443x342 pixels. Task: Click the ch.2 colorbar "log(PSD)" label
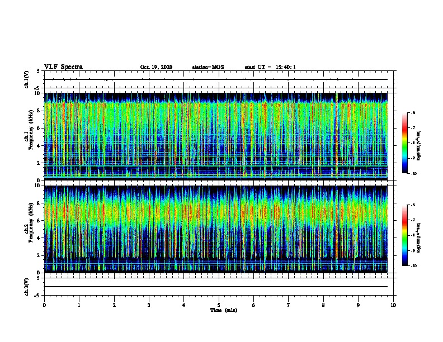(x=418, y=238)
